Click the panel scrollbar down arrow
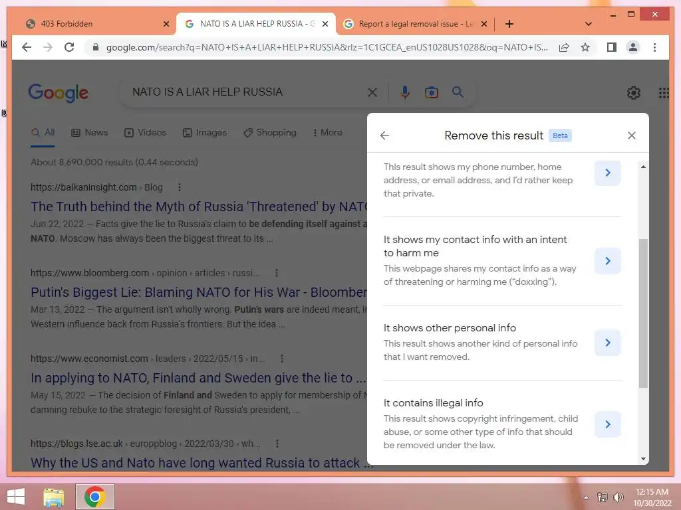The height and width of the screenshot is (510, 681). pos(643,459)
